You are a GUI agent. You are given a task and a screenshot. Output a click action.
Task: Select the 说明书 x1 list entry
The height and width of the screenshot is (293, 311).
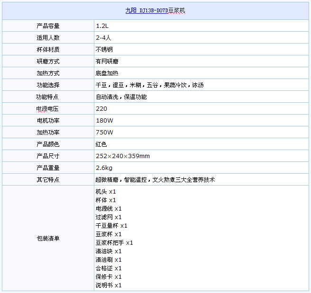[109, 285]
